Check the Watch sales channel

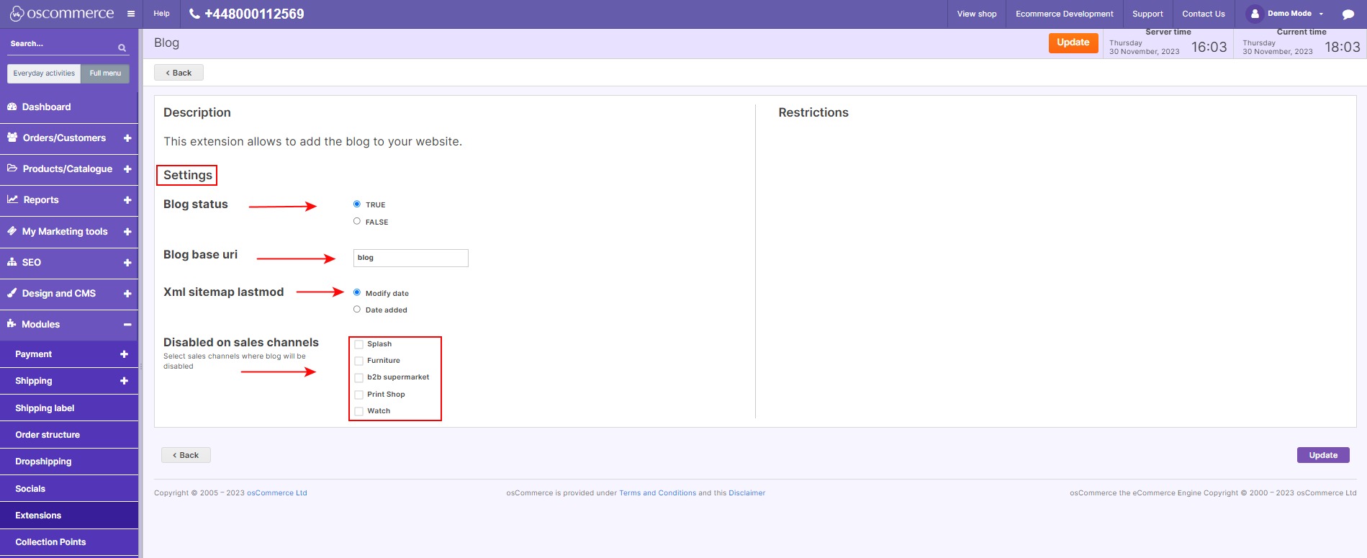(359, 411)
